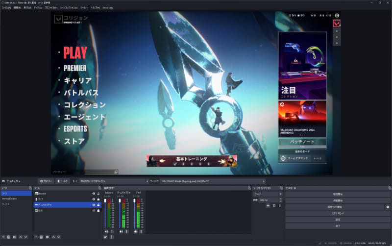This screenshot has height=246, width=392.
Task: Start virtual camera button
Action: click(x=335, y=207)
